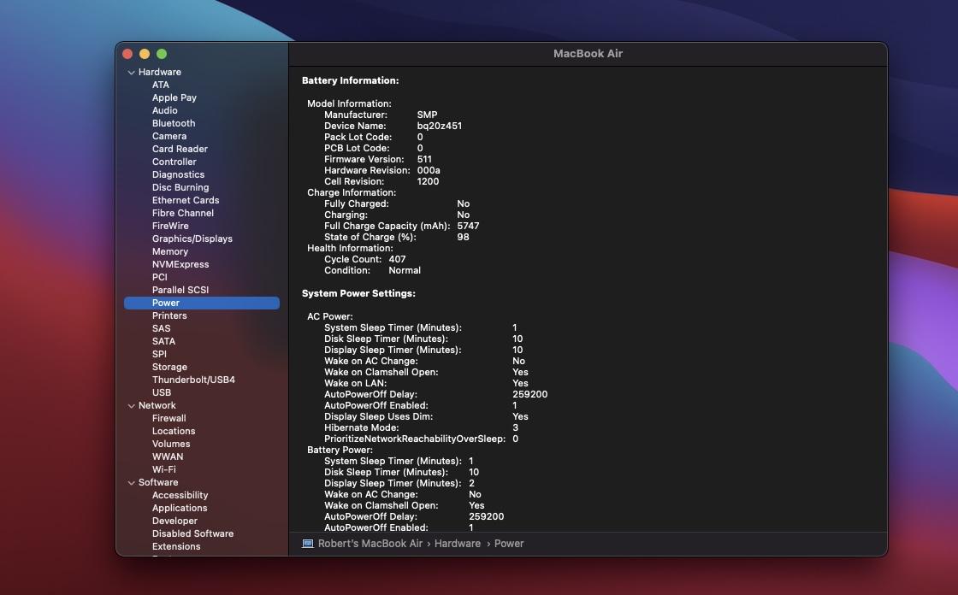
Task: Click the Network heading in the sidebar
Action: [157, 405]
